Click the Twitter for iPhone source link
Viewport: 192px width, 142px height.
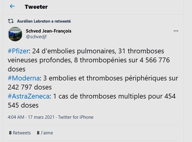click(x=76, y=117)
